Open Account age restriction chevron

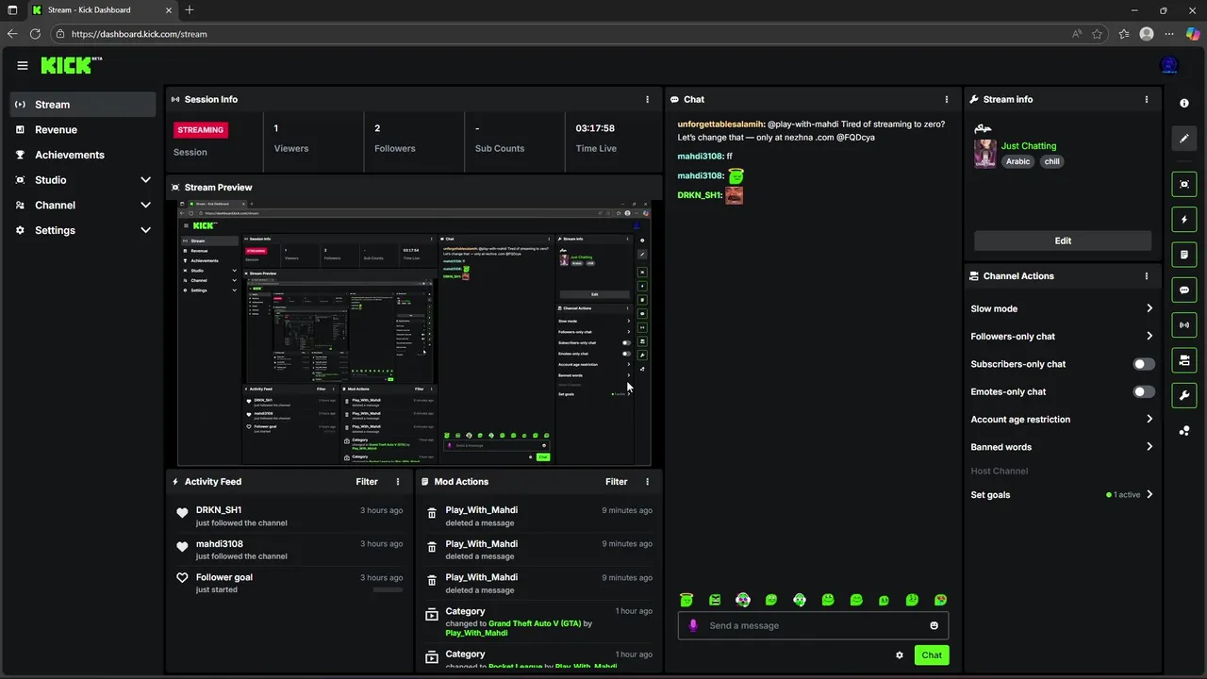[x=1149, y=419]
